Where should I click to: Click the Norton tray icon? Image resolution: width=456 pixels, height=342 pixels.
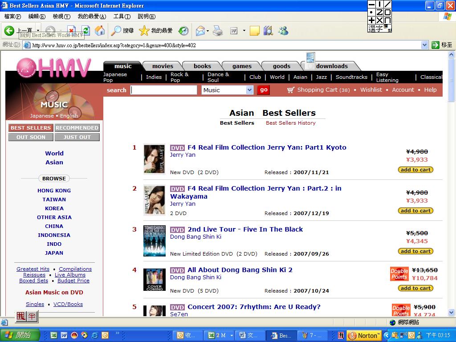click(x=364, y=335)
